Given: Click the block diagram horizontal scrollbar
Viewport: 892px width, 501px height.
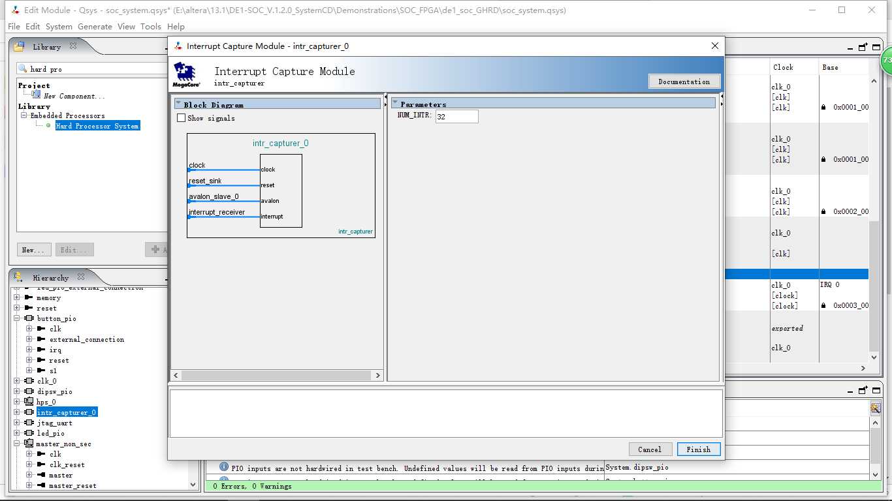Looking at the screenshot, I should [x=276, y=375].
